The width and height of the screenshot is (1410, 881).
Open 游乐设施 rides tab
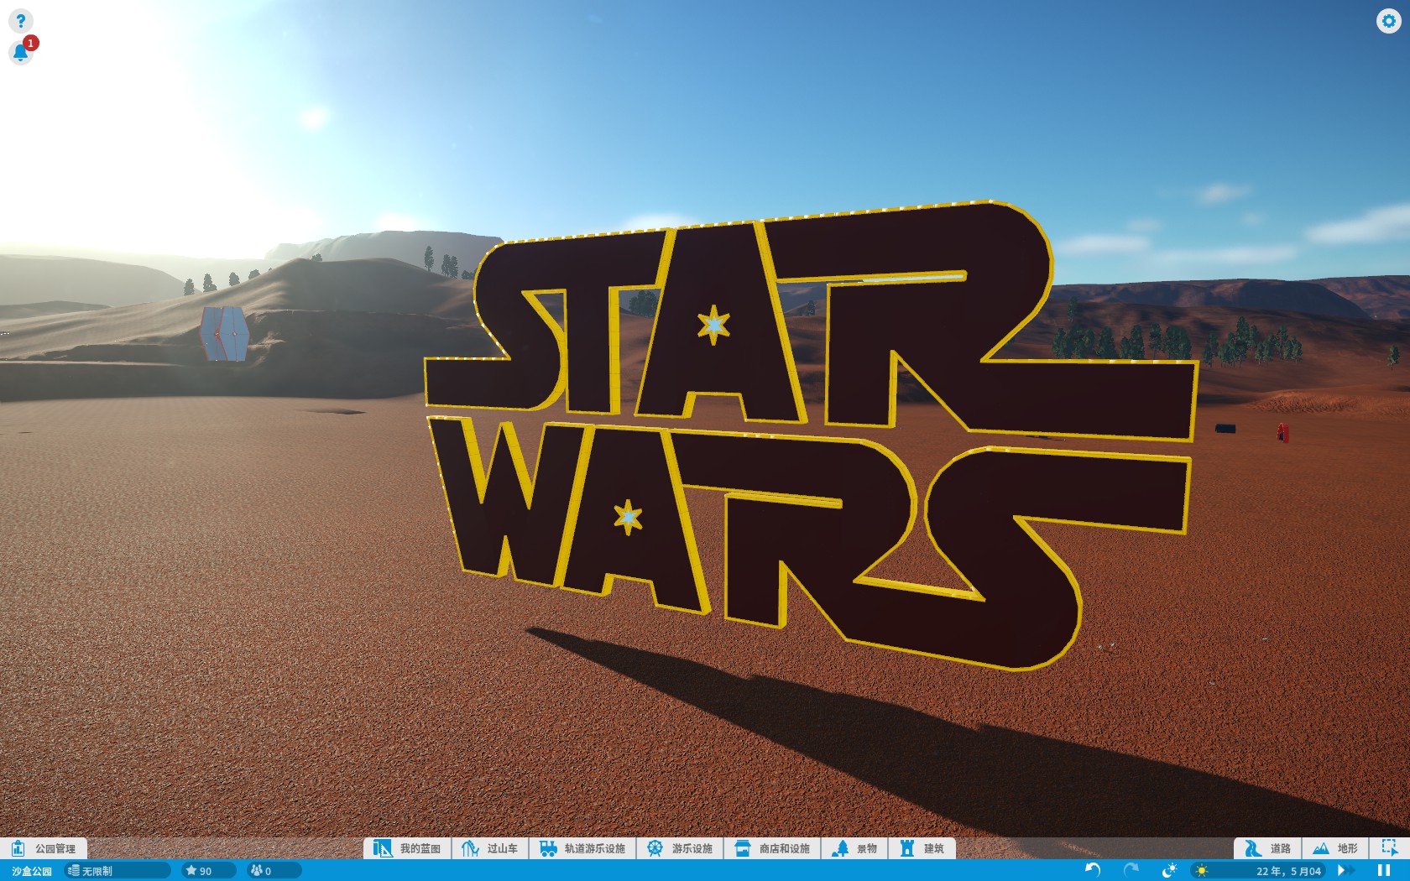click(680, 848)
